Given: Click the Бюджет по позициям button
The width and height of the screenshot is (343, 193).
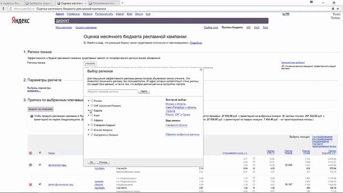Looking at the screenshot, I should pyautogui.click(x=41, y=109).
